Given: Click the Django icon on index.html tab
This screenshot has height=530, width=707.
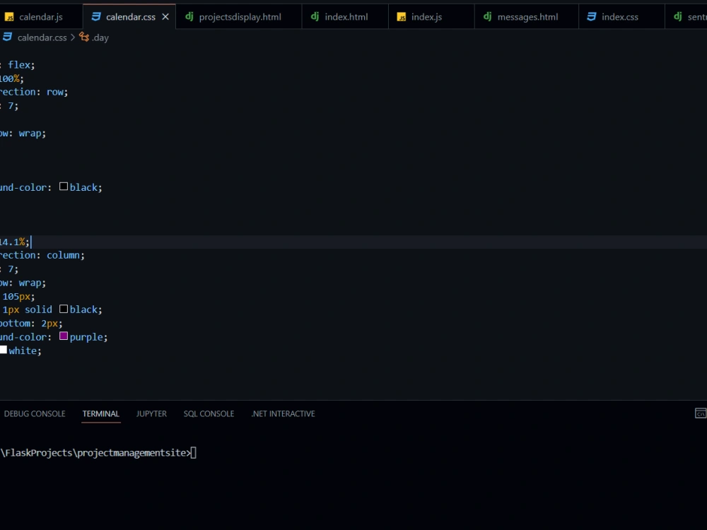Looking at the screenshot, I should click(x=315, y=17).
